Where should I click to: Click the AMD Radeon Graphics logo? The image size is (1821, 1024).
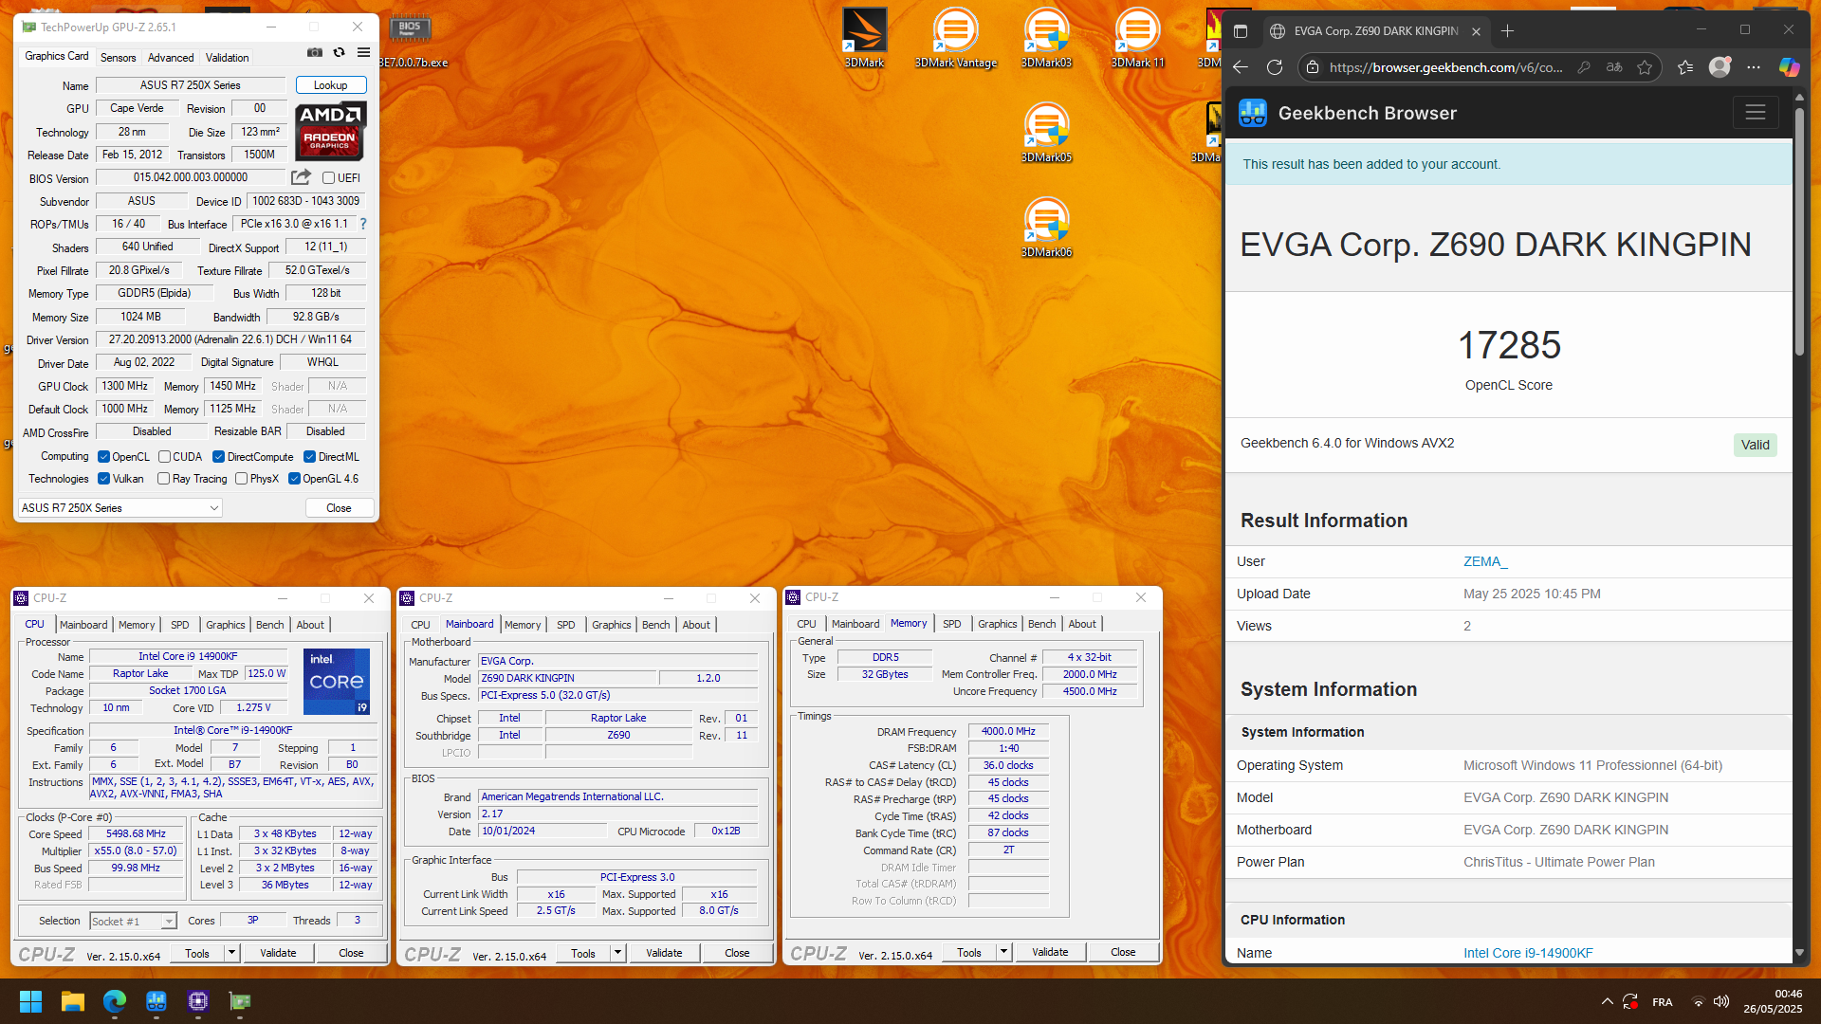(330, 131)
